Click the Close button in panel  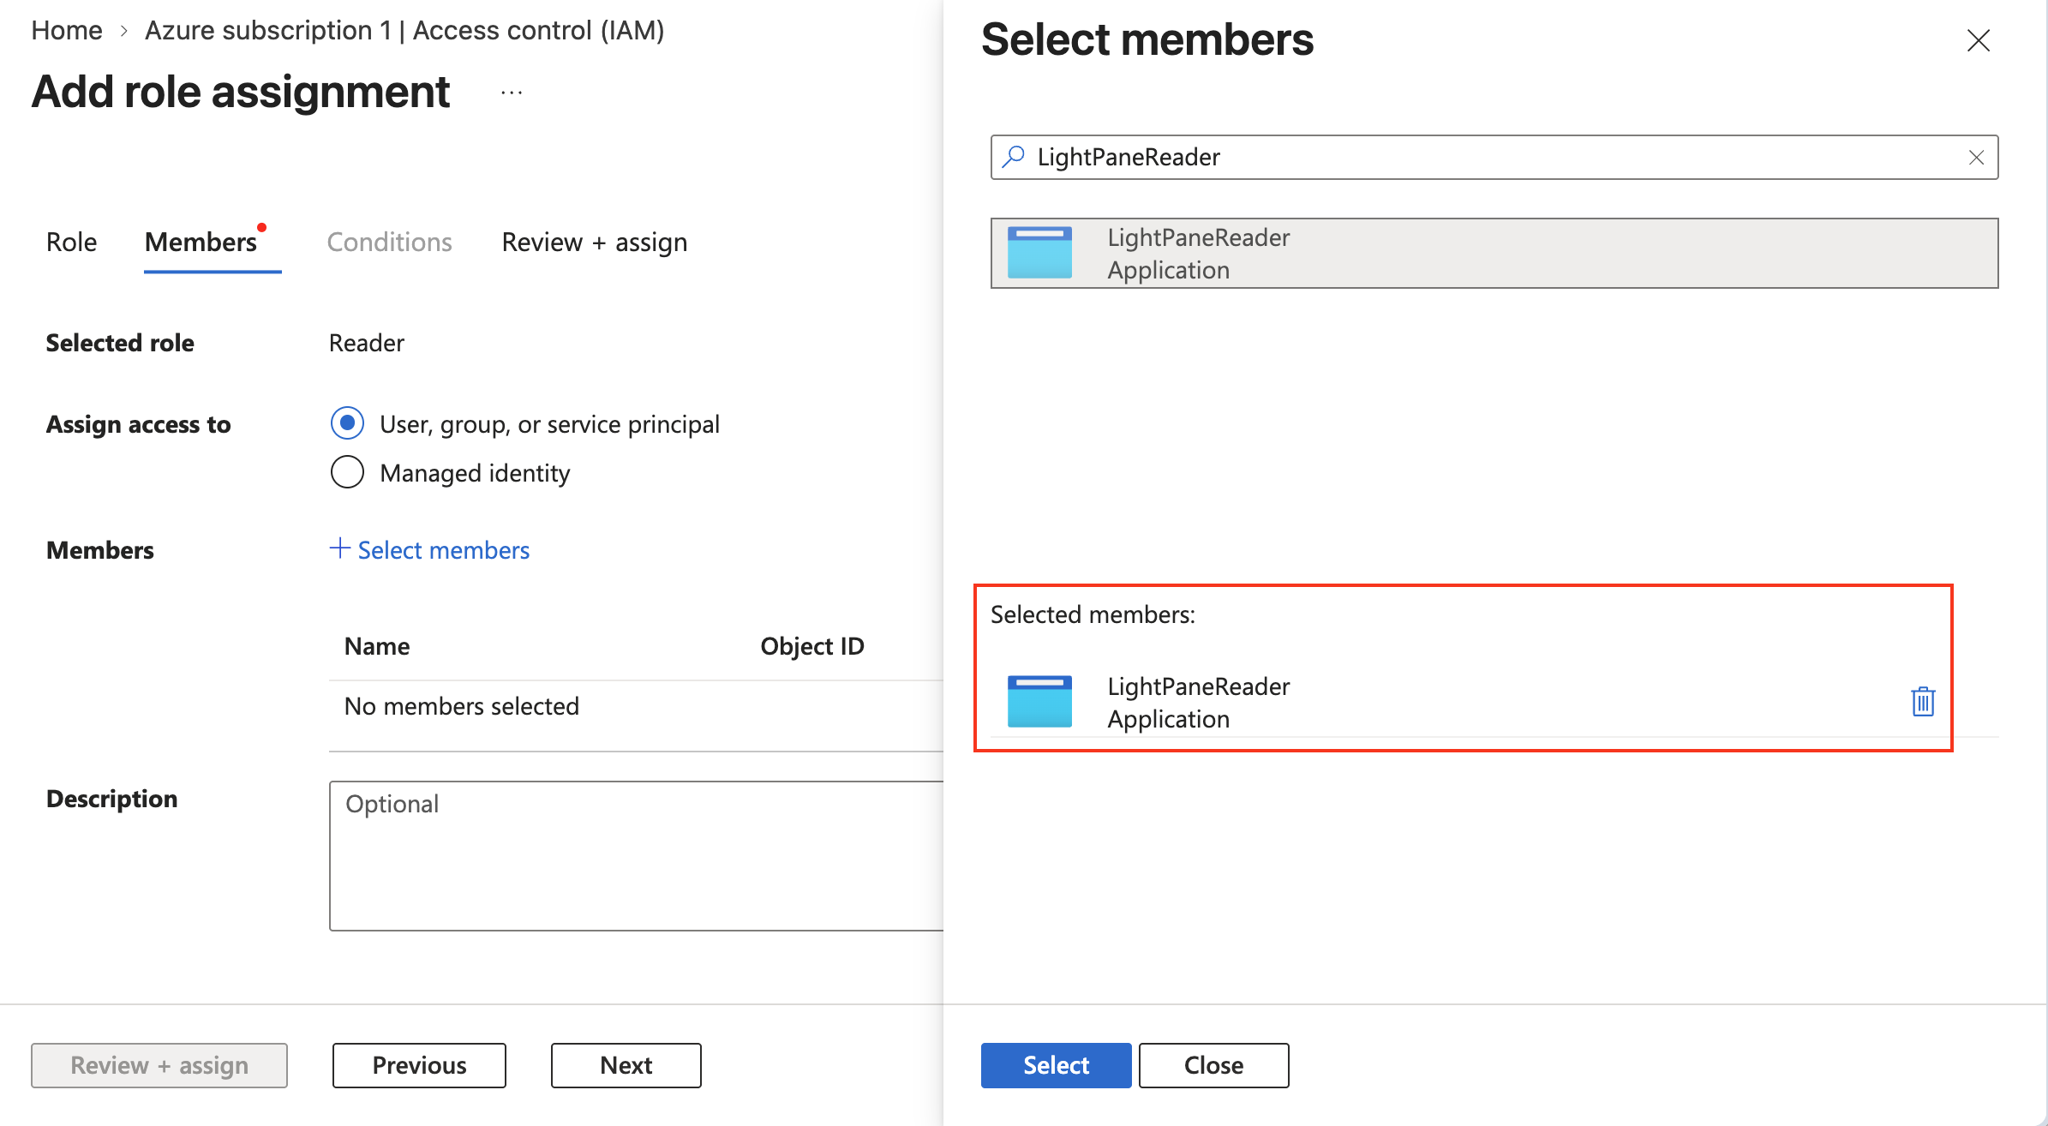tap(1213, 1065)
